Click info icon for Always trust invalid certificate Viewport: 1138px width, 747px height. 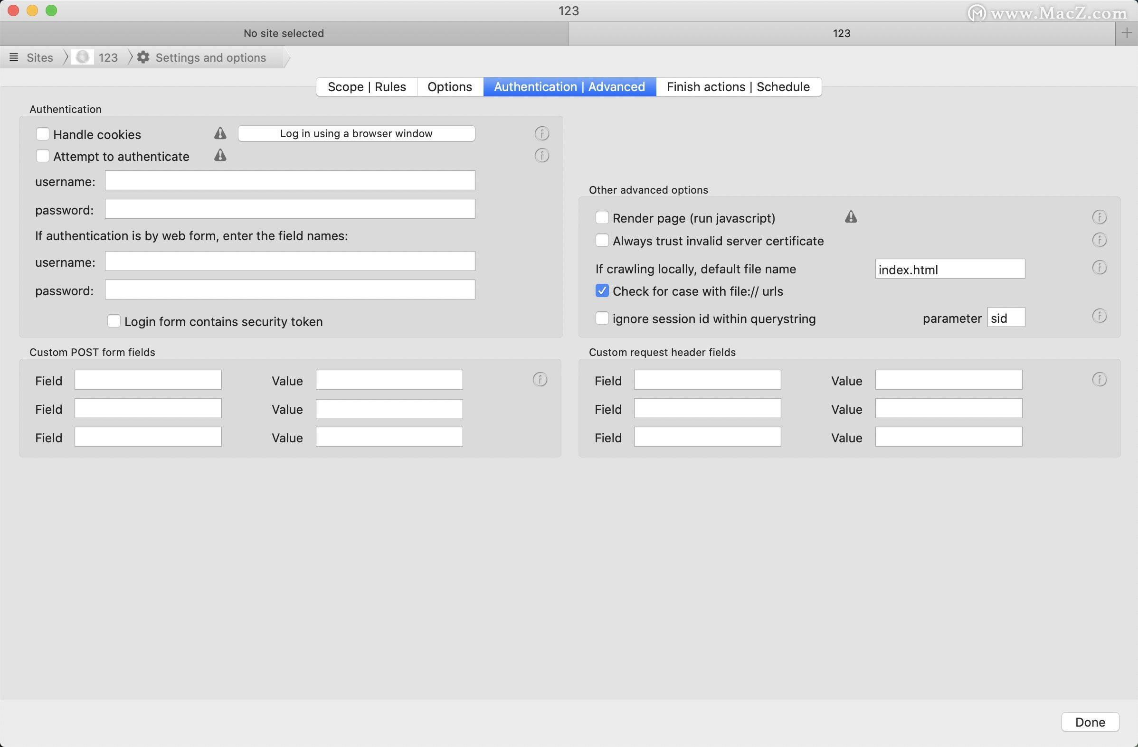click(1099, 240)
